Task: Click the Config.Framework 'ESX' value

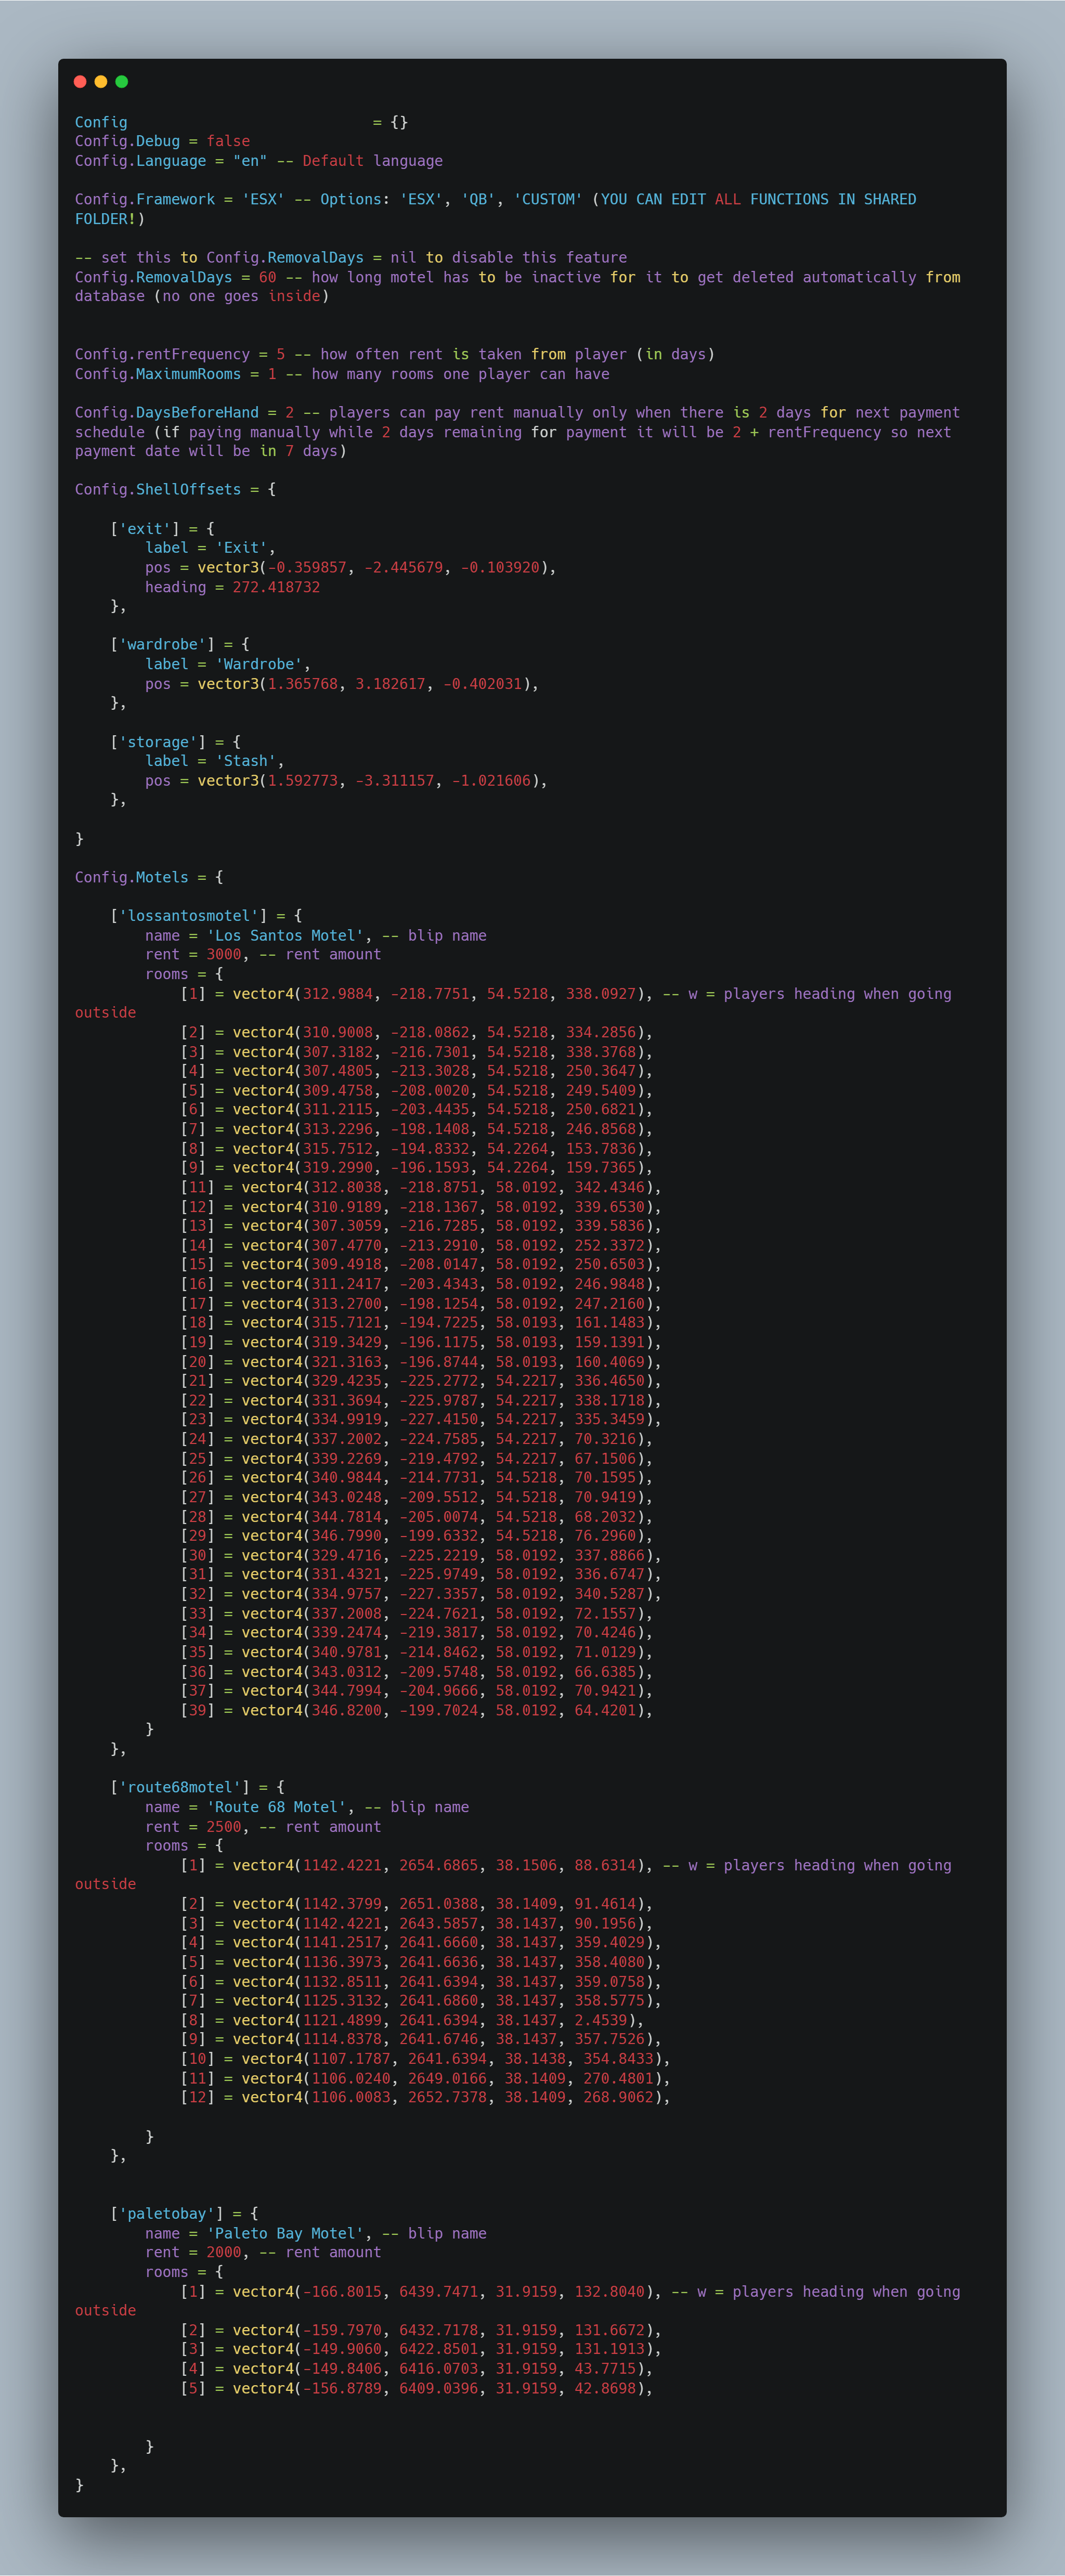Action: coord(263,199)
